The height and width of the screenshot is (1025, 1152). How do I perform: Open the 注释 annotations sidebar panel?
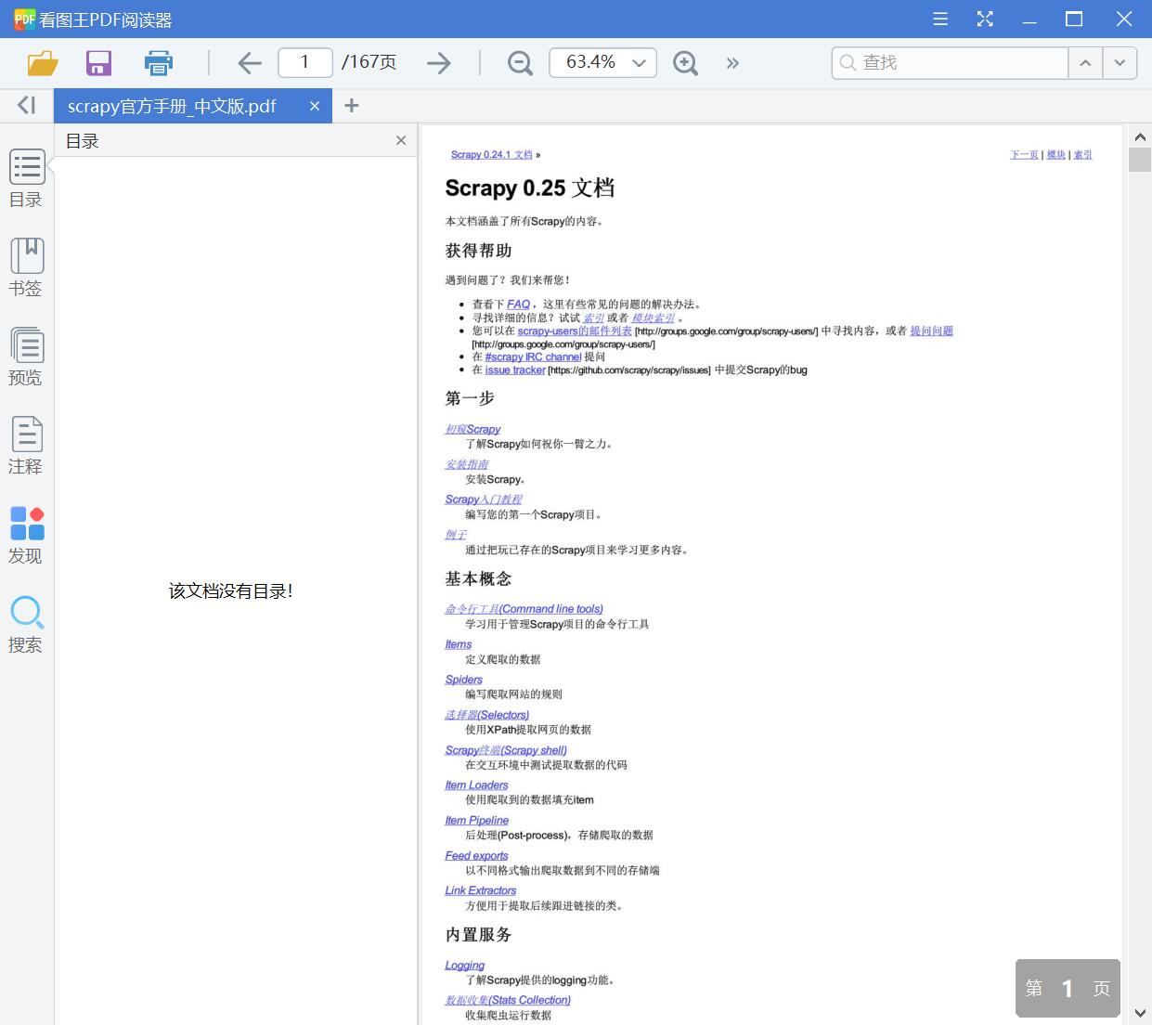click(26, 446)
